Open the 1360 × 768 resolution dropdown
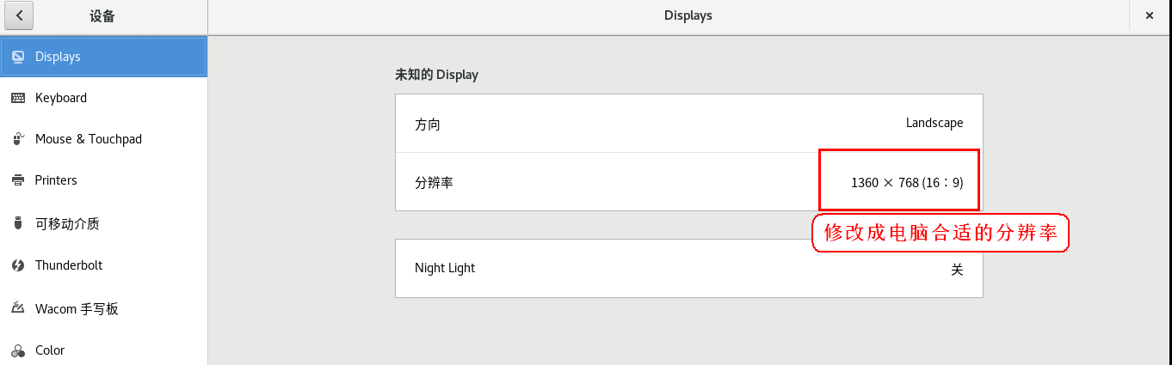 point(906,182)
